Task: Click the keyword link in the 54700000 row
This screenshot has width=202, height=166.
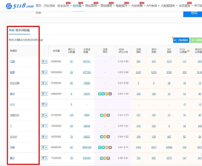Action: coord(13,137)
